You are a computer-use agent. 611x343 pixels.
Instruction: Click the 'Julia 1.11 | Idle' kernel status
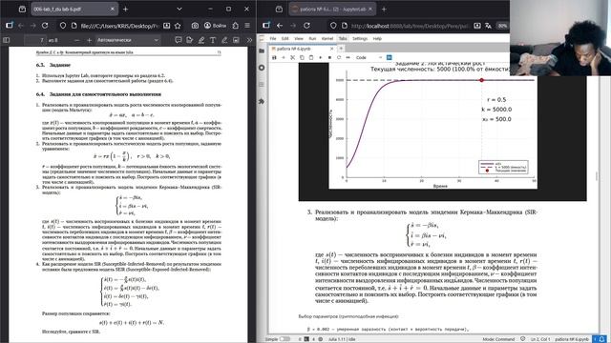[342, 339]
